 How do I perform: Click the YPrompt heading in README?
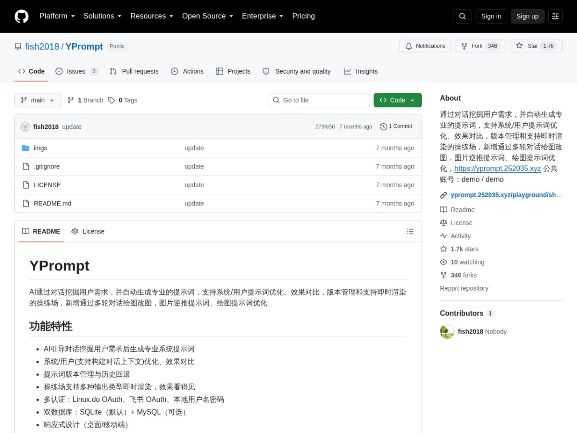tap(59, 266)
